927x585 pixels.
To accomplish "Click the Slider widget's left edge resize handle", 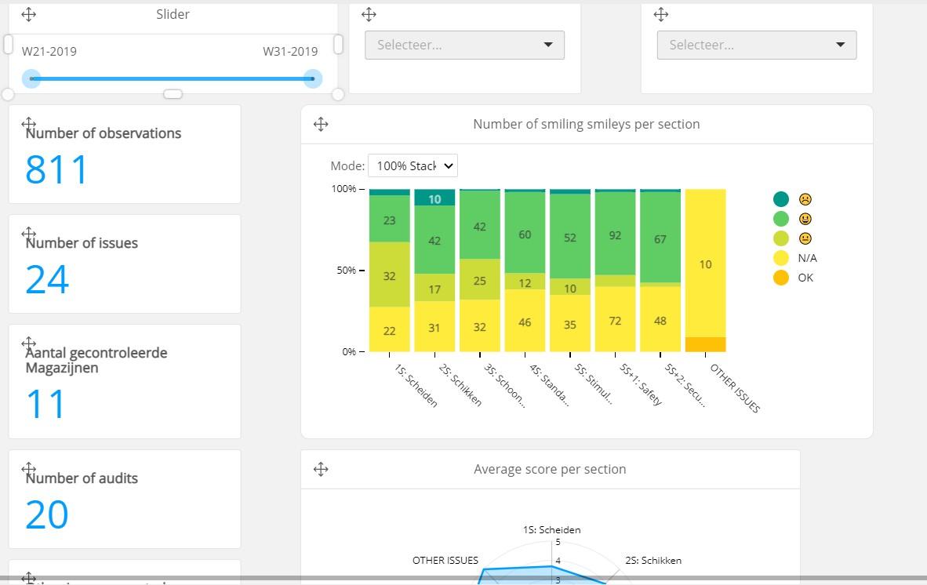I will (9, 45).
